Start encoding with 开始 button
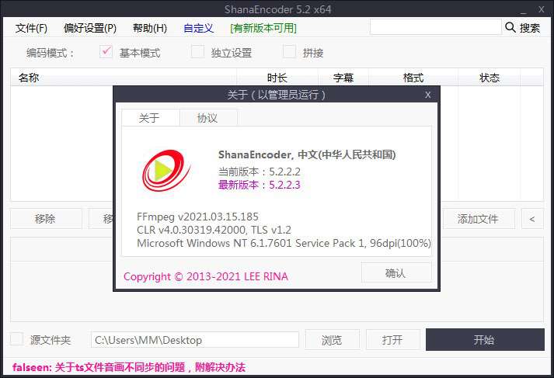The image size is (554, 378). point(485,339)
